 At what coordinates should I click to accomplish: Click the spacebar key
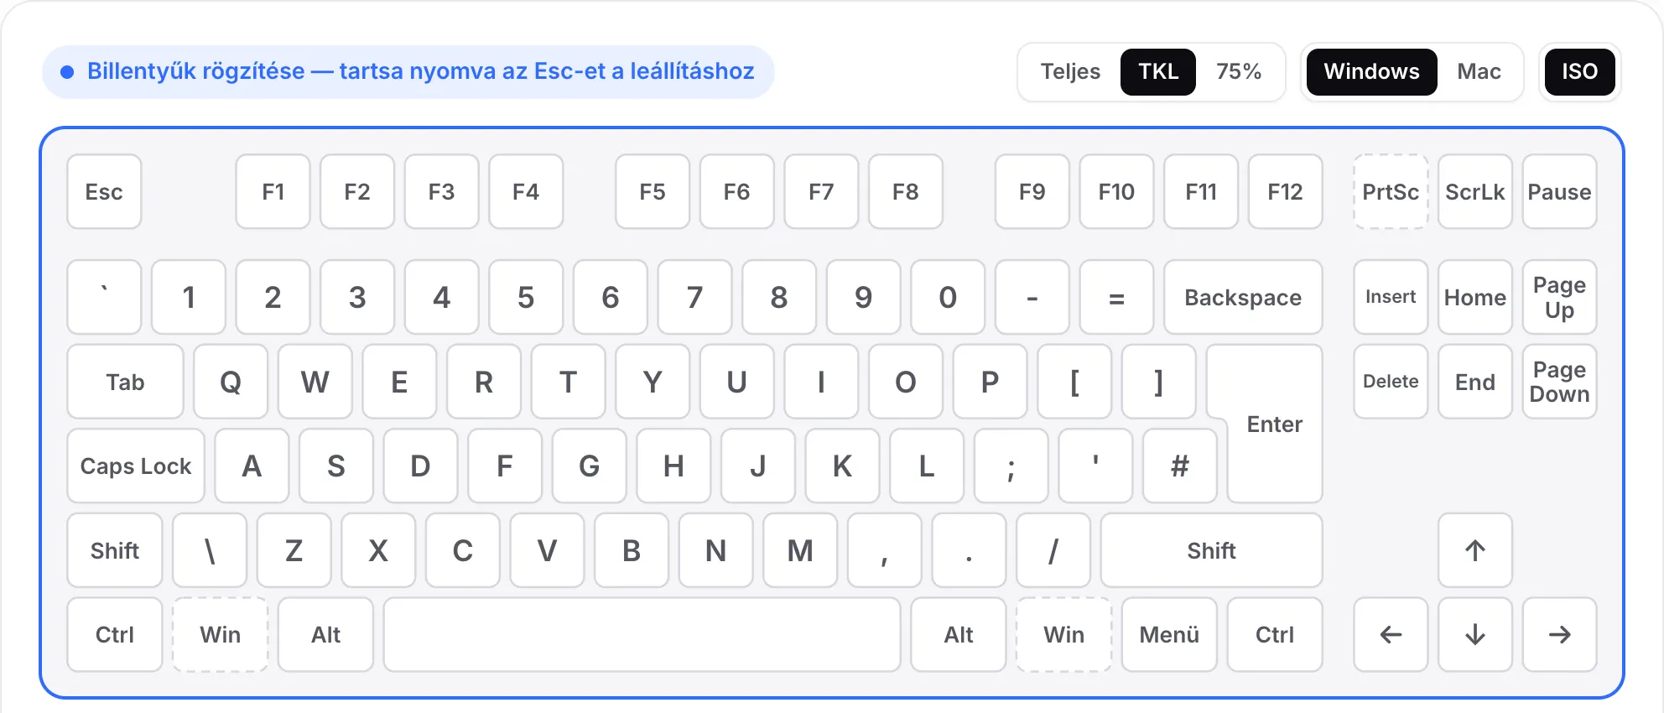(x=642, y=634)
